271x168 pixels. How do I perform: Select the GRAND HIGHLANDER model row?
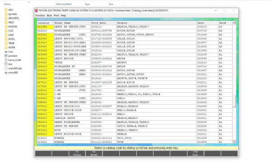click(x=135, y=122)
